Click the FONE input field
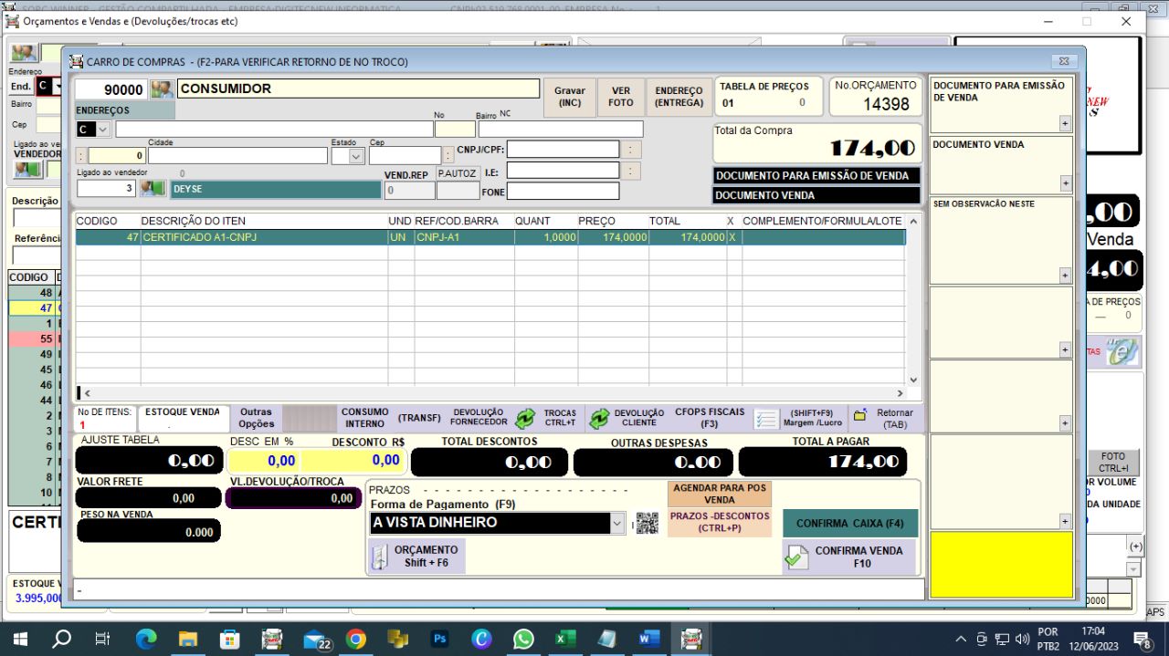 click(x=563, y=191)
